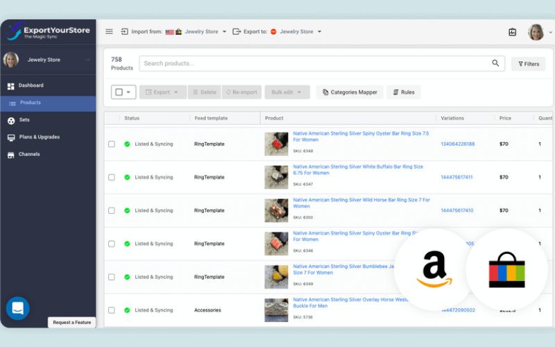Image resolution: width=555 pixels, height=347 pixels.
Task: Click green status icon for SKU 6347
Action: pyautogui.click(x=127, y=178)
